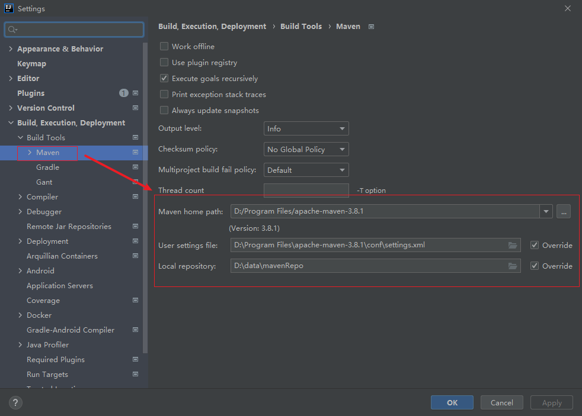Expand the Docker node
The height and width of the screenshot is (416, 582).
[x=20, y=315]
